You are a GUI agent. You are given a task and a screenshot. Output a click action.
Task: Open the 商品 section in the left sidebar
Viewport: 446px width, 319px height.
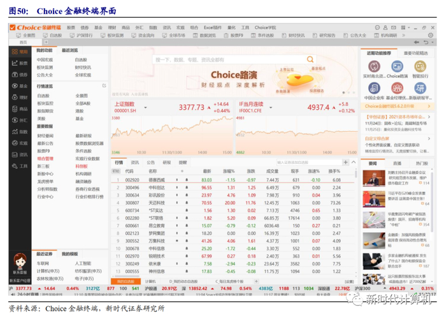click(20, 109)
